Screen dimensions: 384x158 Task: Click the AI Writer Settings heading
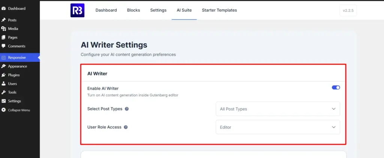(114, 45)
